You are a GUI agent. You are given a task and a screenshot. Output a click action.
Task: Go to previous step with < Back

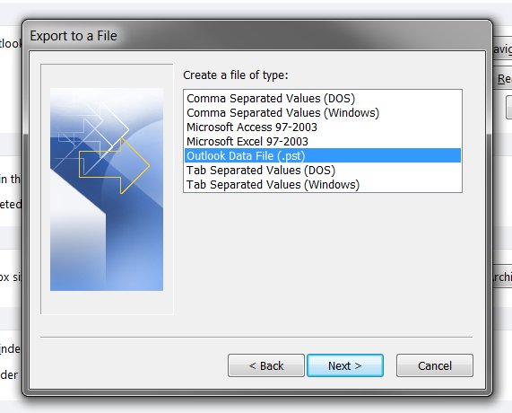[x=266, y=365]
